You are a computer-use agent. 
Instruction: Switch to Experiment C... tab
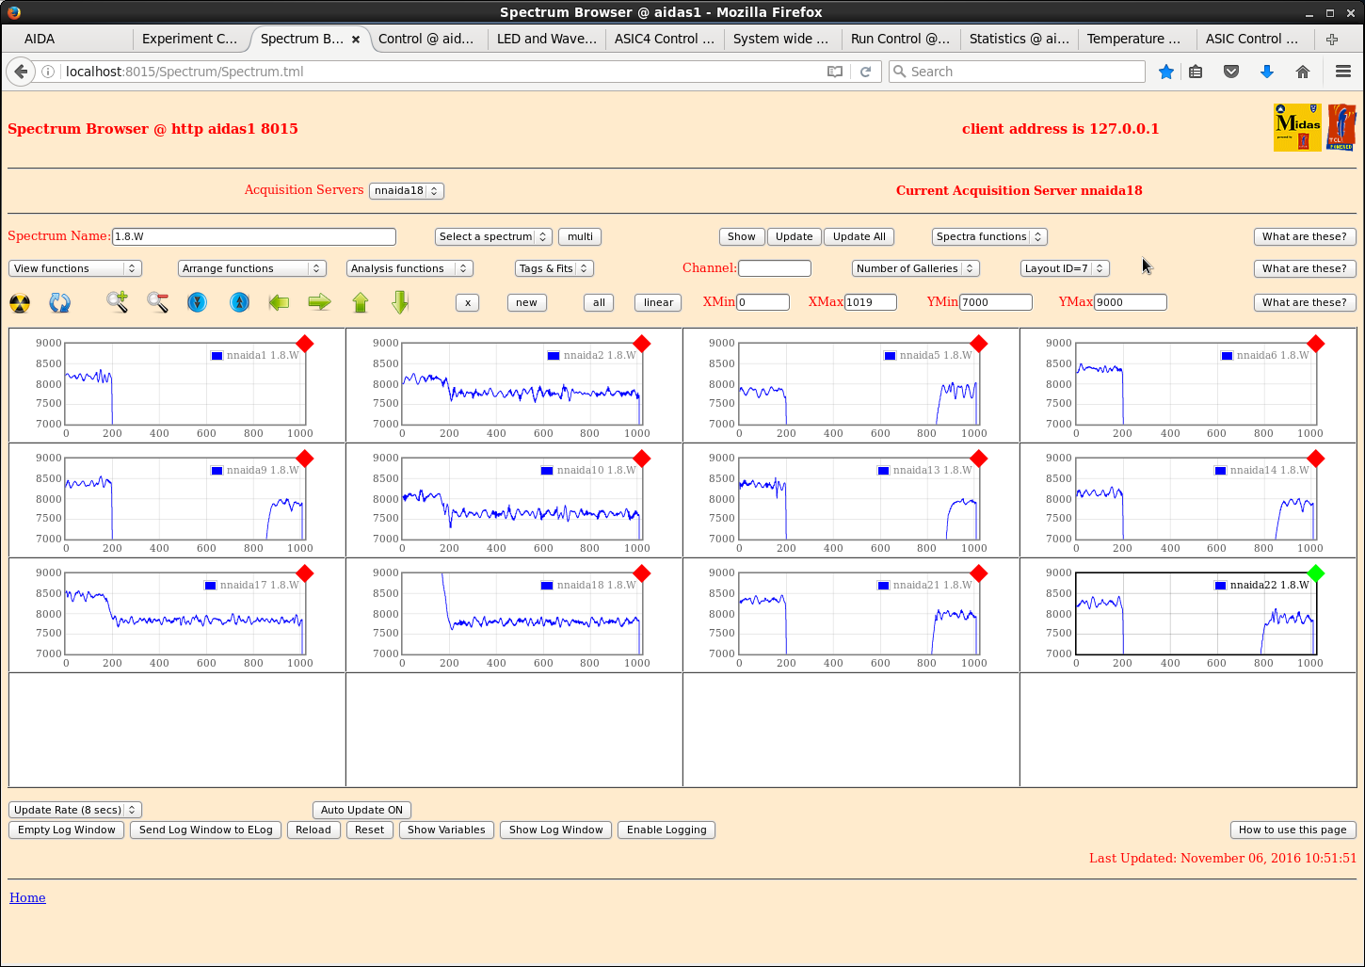point(190,39)
